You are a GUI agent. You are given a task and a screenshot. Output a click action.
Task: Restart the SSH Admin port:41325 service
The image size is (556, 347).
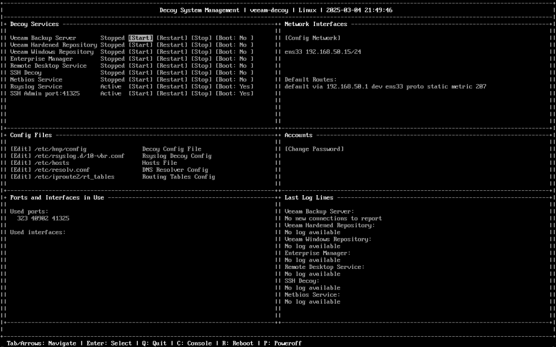pyautogui.click(x=172, y=94)
